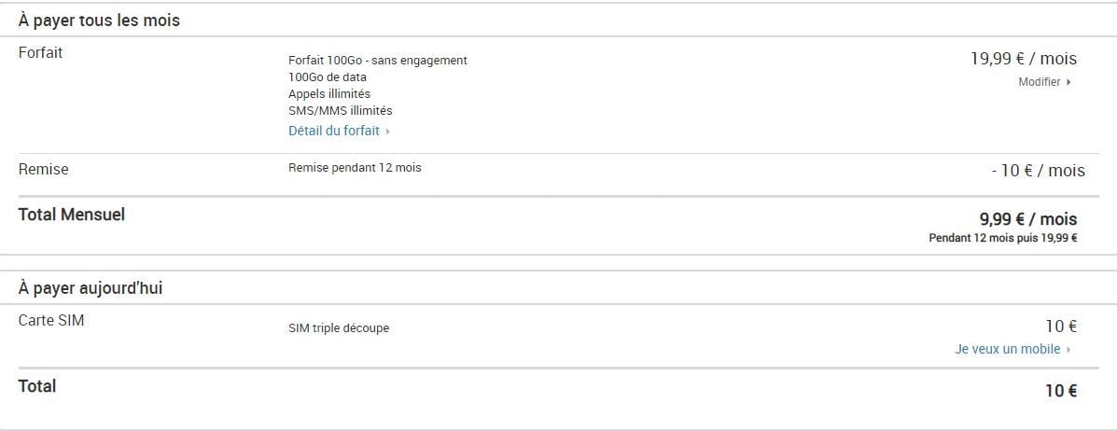Select the À payer tous les mois header
1117x431 pixels.
point(99,21)
